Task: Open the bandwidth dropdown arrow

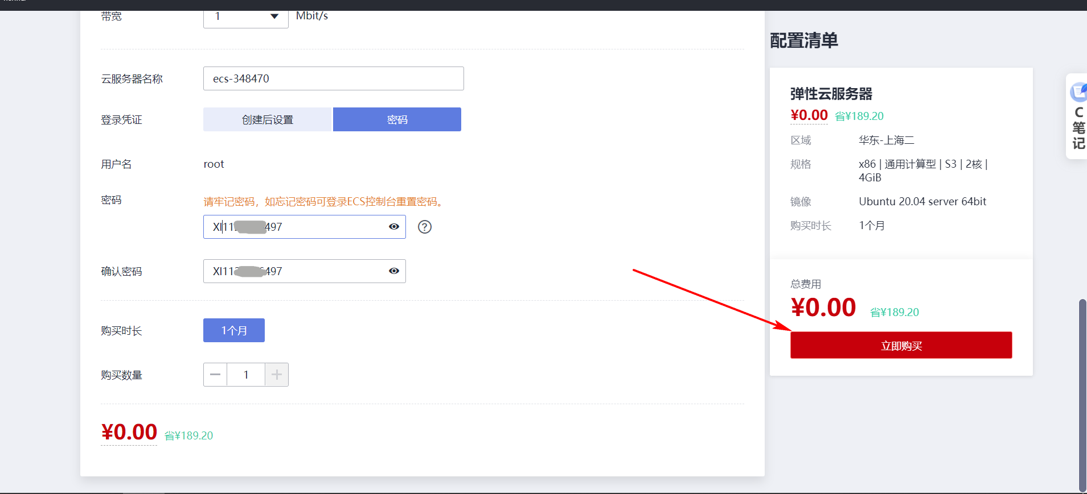Action: coord(274,16)
